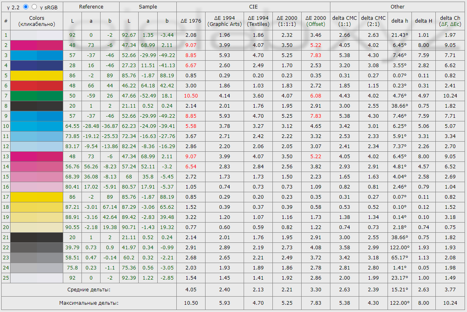Click the 'ΔE 1976' column header
Screen dimensions: 467x312
tap(191, 21)
